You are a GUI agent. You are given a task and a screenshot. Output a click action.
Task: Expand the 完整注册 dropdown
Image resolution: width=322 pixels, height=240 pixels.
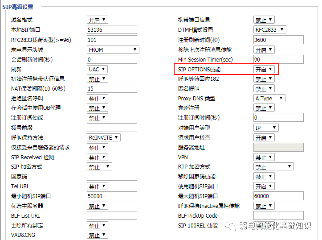coord(264,108)
